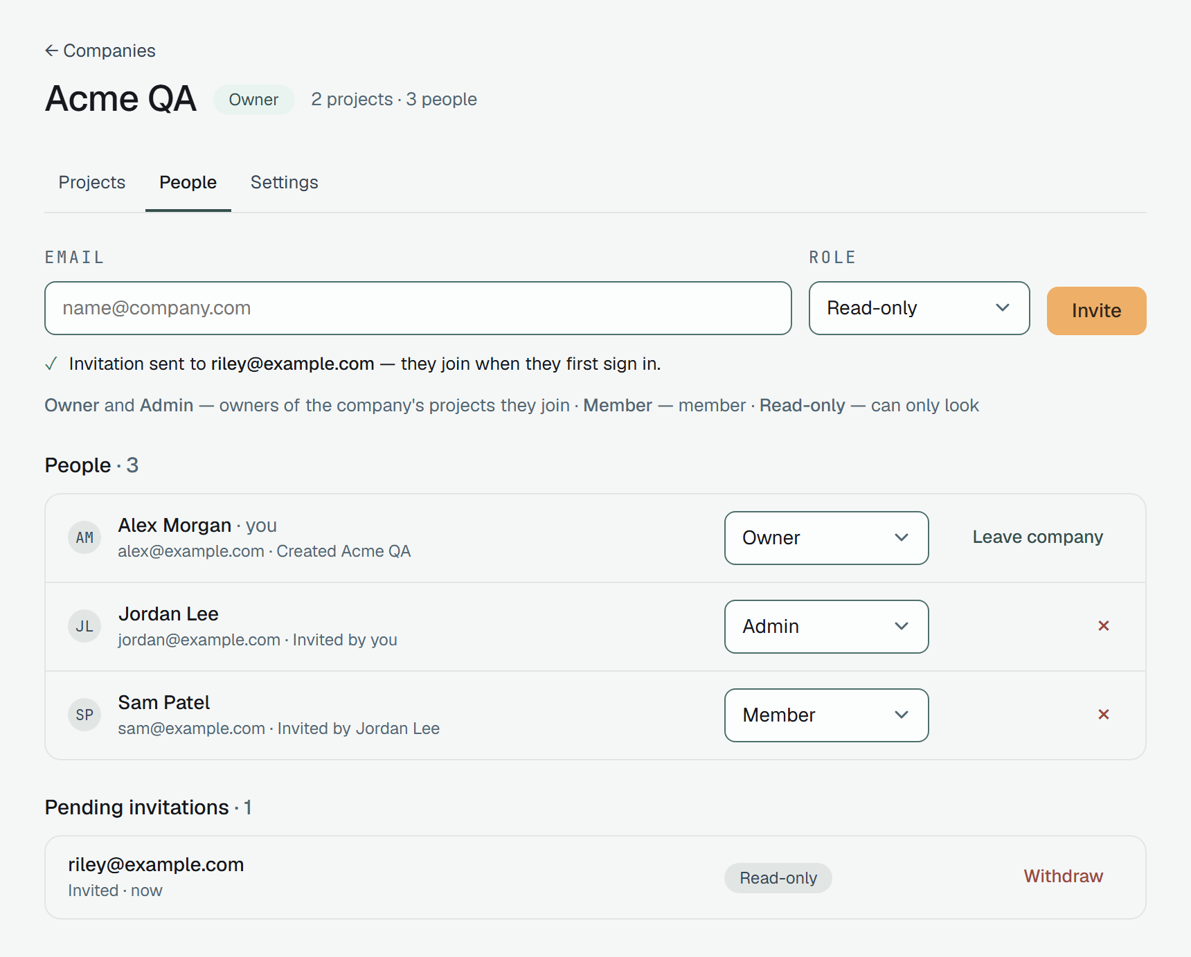The image size is (1191, 957).
Task: Click the Read-only badge on pending invitation
Action: [x=778, y=878]
